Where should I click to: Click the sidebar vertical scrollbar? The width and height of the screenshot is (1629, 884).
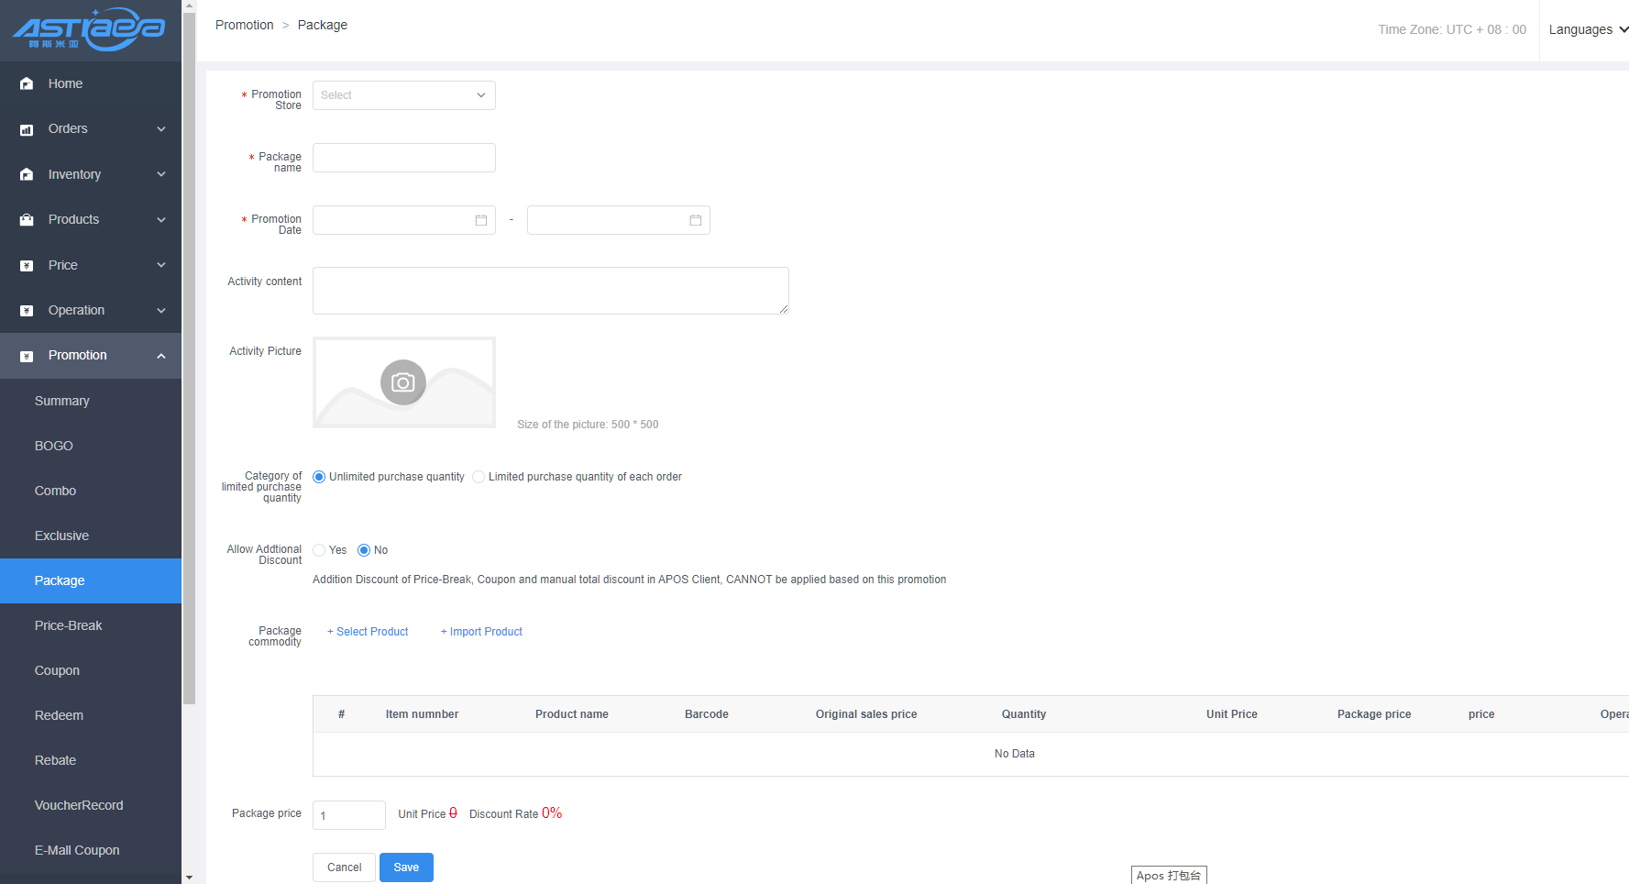pos(189,367)
